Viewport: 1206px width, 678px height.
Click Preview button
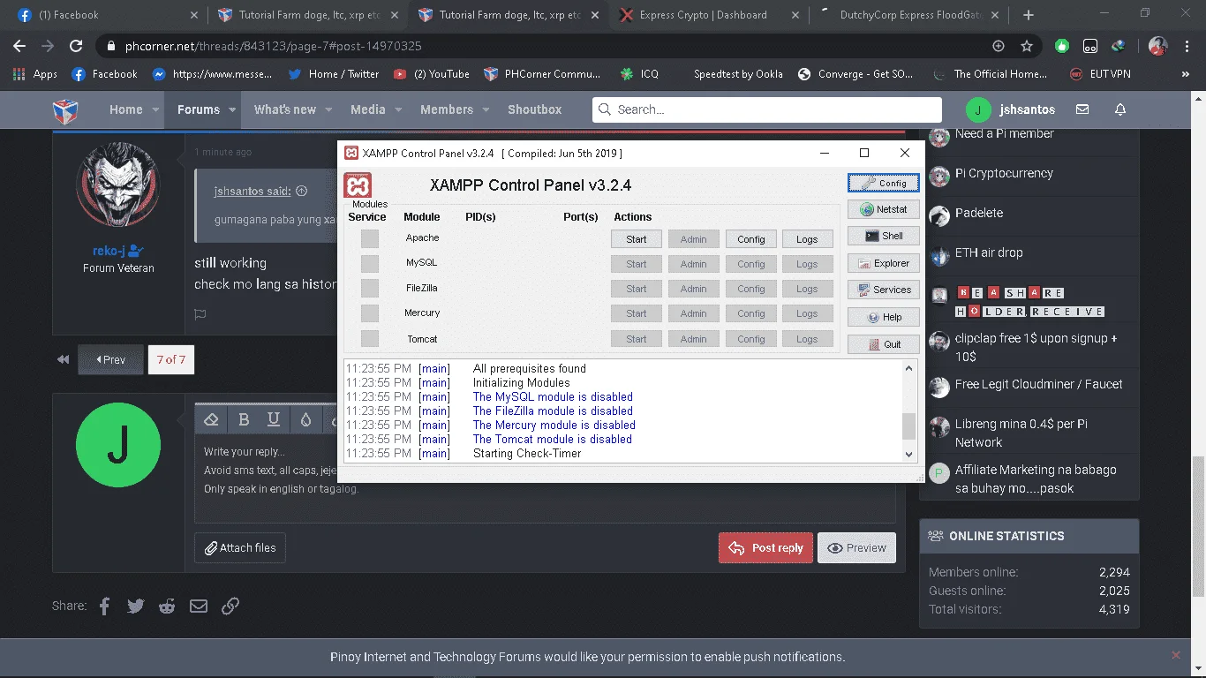(857, 547)
